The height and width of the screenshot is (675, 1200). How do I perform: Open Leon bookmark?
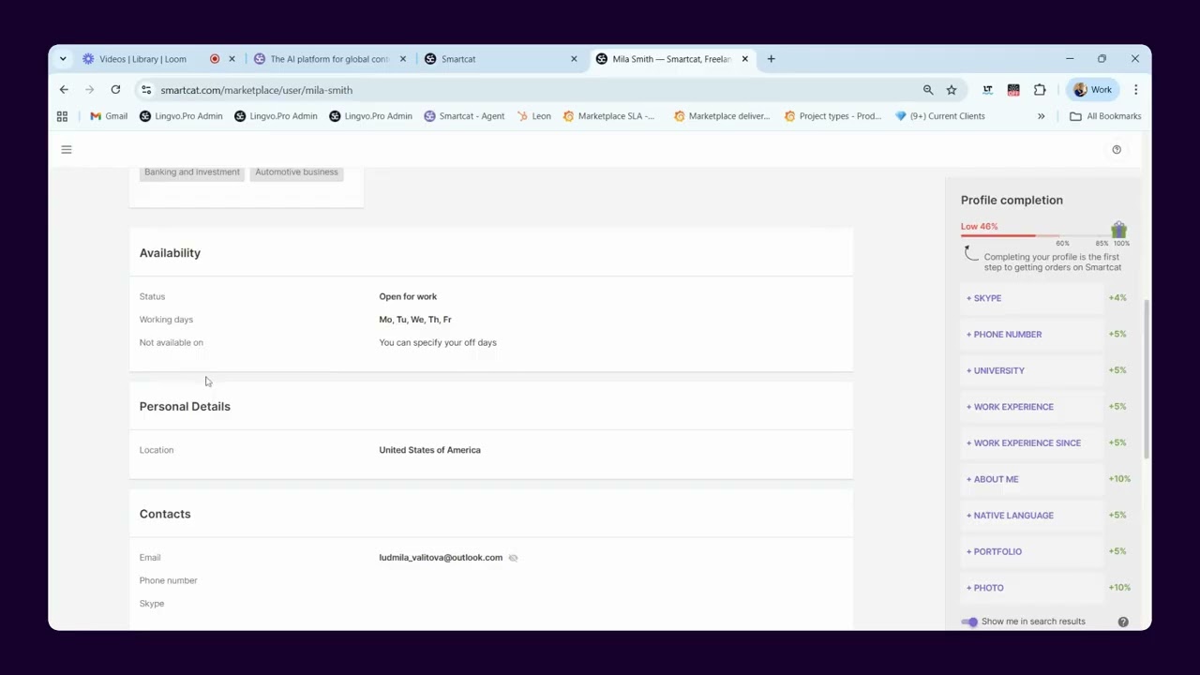[x=534, y=116]
